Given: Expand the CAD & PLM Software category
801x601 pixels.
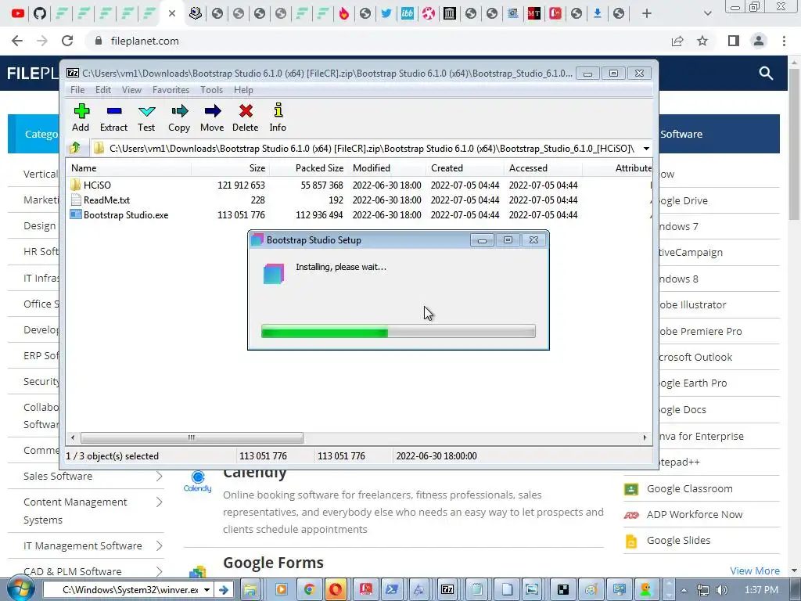Looking at the screenshot, I should click(160, 571).
